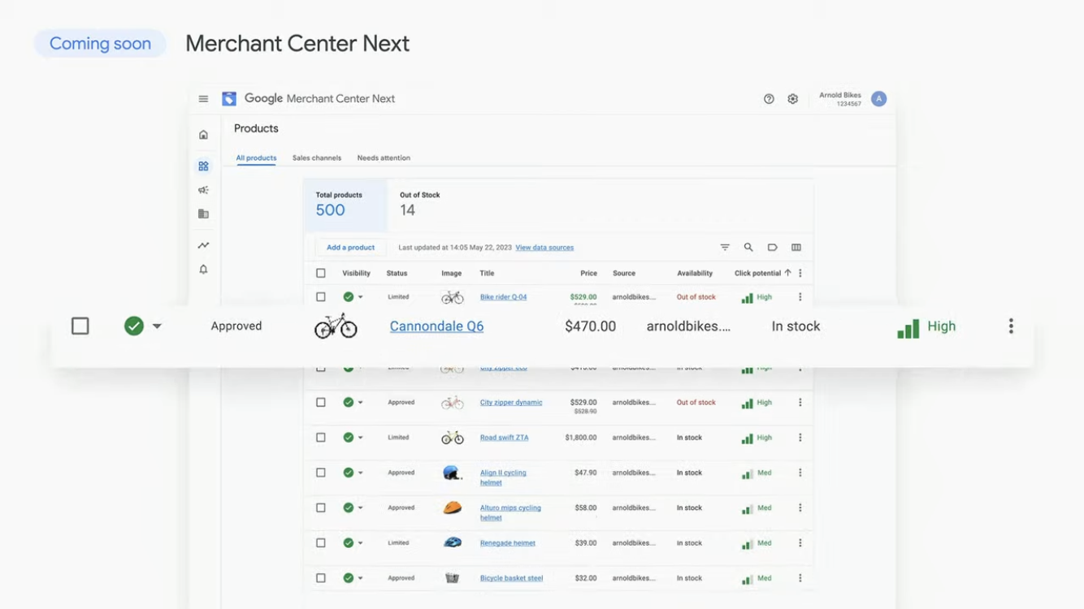1084x609 pixels.
Task: Open the Bicycle basket steel product link
Action: 511,578
